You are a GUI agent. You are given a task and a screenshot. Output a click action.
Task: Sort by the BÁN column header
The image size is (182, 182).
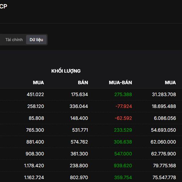point(83,83)
